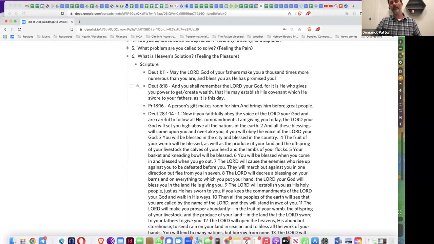
Task: Click the Scripture bullet point
Action: [136, 64]
